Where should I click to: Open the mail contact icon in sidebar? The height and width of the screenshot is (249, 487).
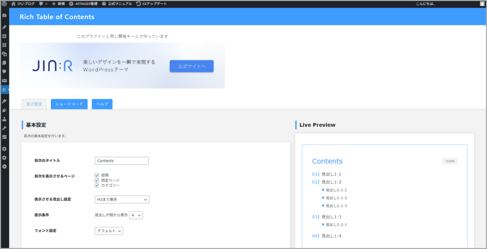point(4,80)
